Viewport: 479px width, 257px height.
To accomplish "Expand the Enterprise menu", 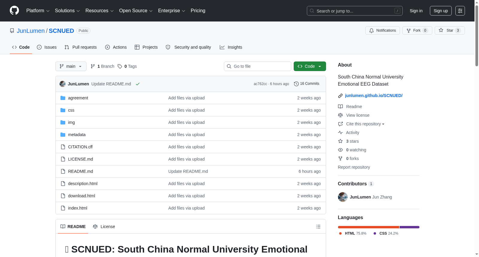I will 172,11.
